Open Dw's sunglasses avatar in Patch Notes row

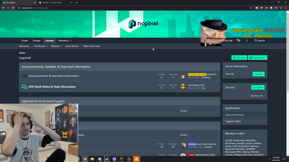[183, 86]
